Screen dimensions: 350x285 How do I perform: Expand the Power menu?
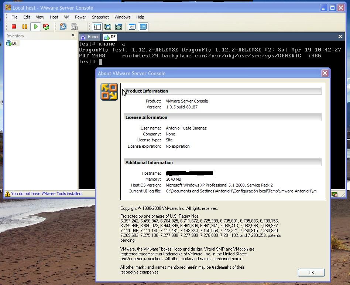[80, 17]
